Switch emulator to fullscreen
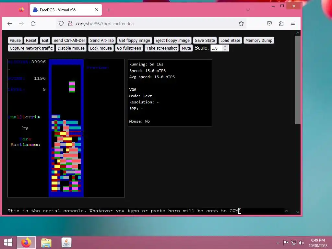The image size is (332, 249). pos(129,48)
